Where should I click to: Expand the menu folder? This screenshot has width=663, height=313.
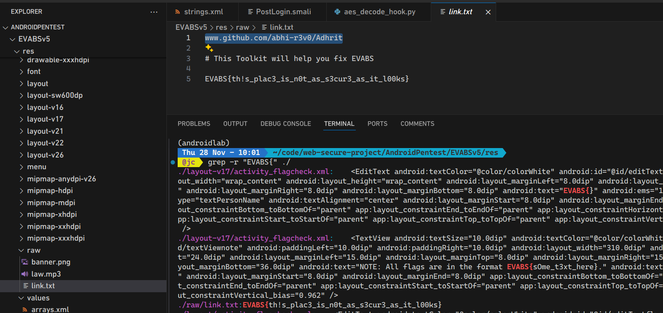coord(22,167)
